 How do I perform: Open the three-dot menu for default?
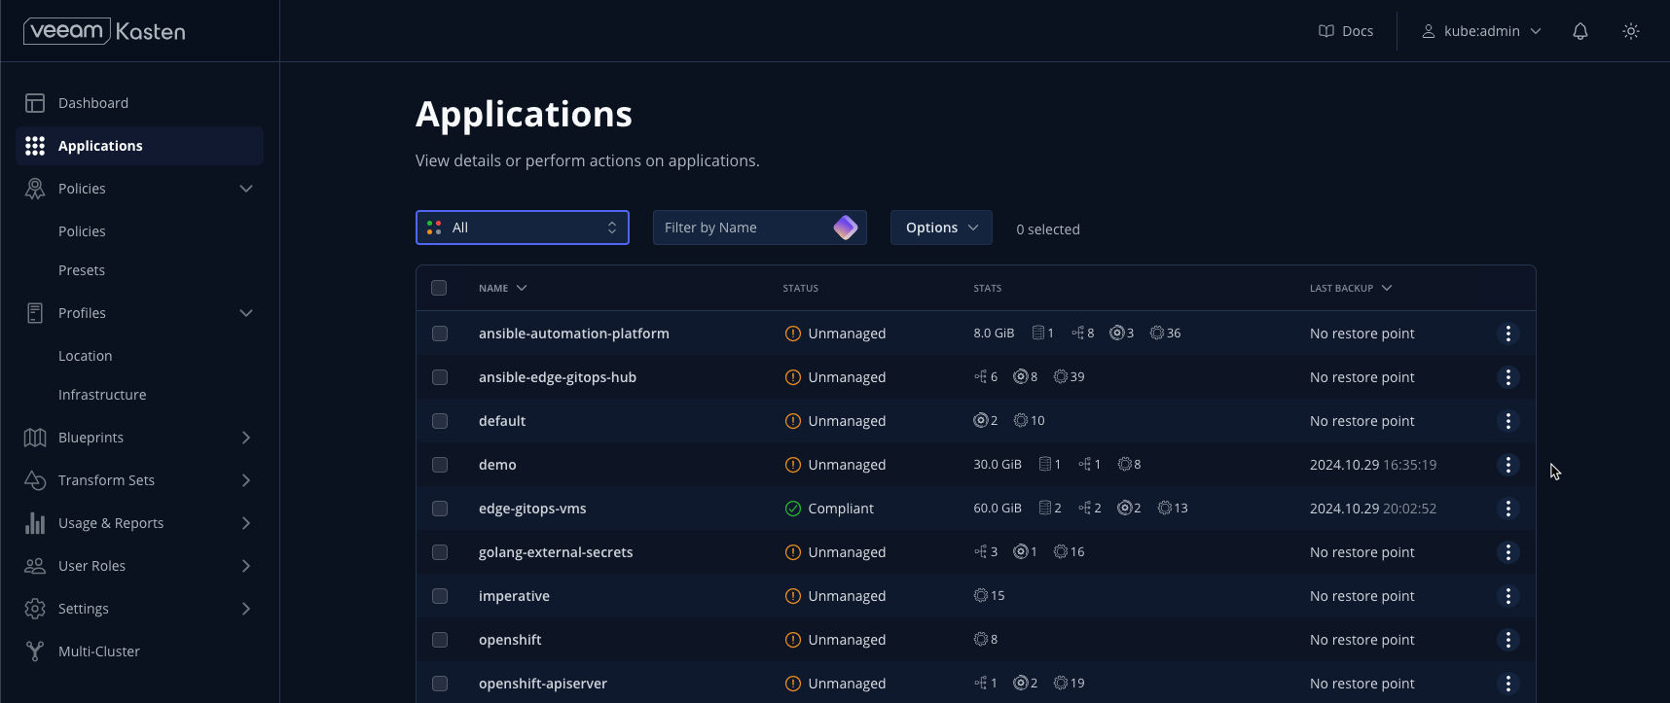[1508, 421]
